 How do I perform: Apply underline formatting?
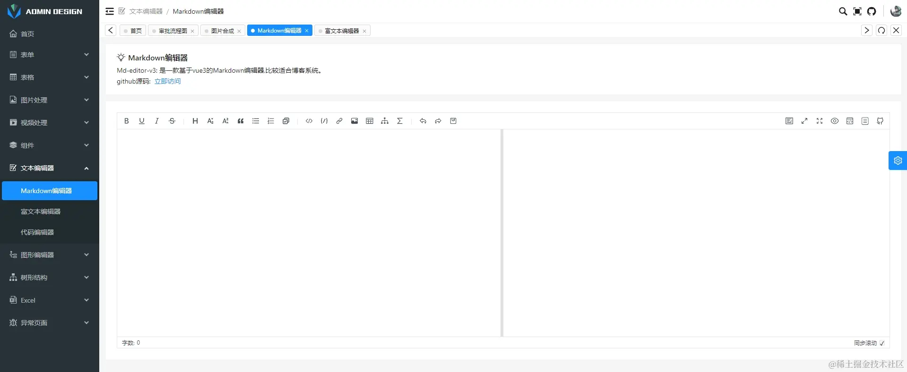141,121
